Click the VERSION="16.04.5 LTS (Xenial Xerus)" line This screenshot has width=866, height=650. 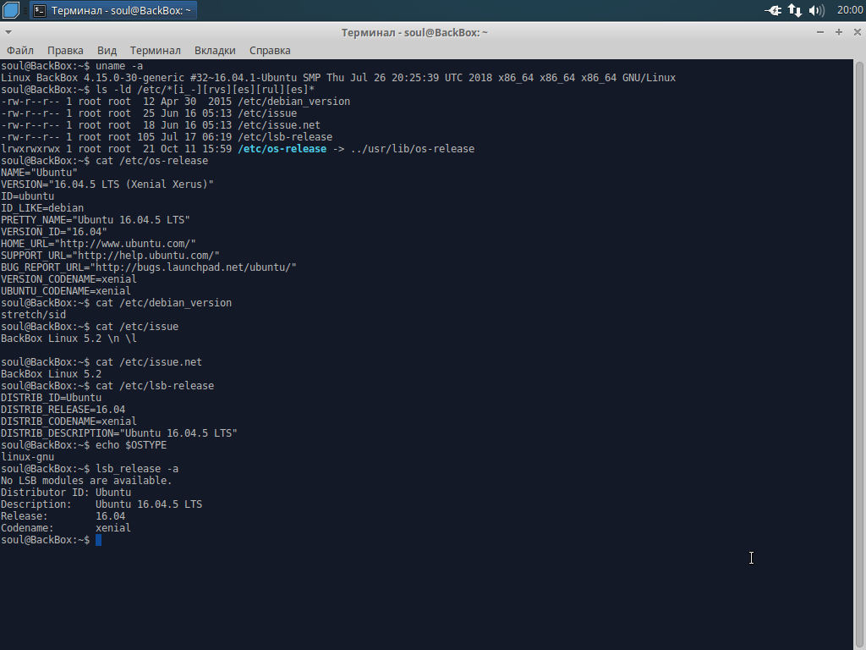(107, 184)
